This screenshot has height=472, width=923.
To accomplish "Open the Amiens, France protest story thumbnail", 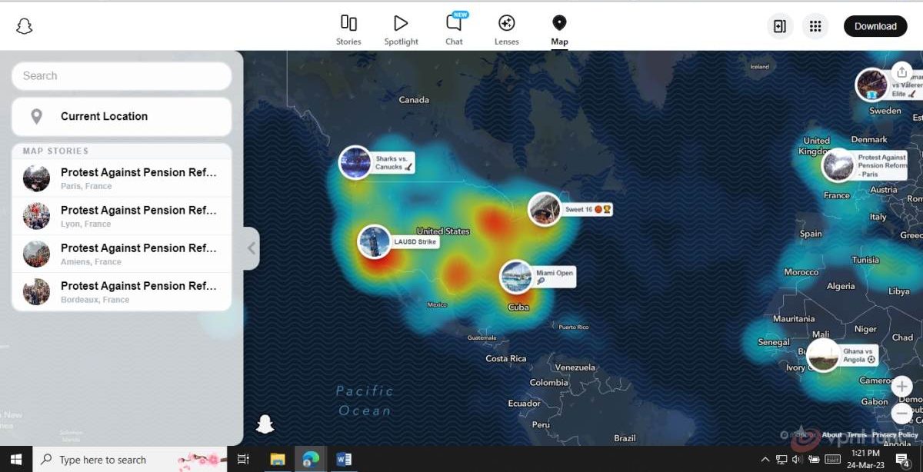I will (x=36, y=254).
